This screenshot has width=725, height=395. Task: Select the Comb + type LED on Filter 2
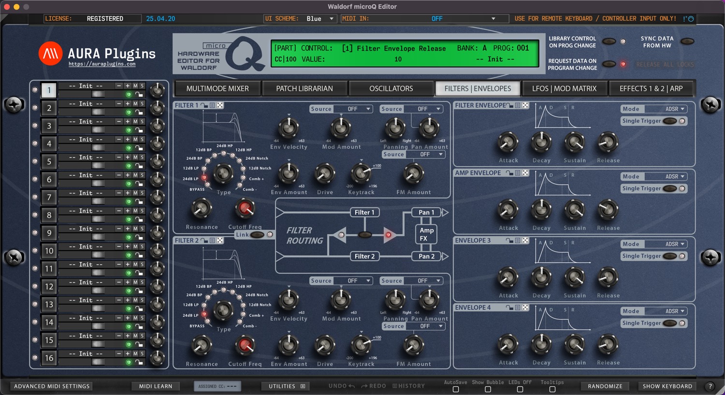(x=243, y=314)
